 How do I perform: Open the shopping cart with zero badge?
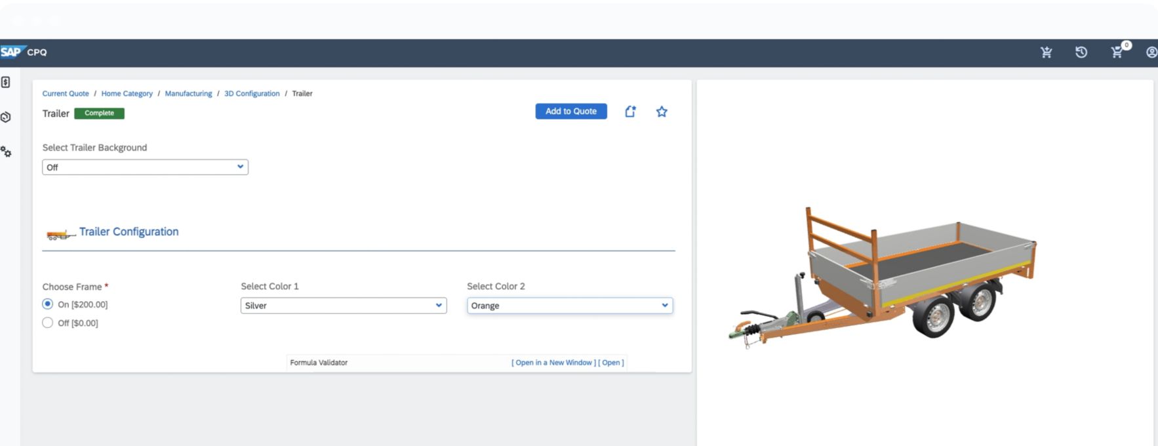pos(1117,52)
